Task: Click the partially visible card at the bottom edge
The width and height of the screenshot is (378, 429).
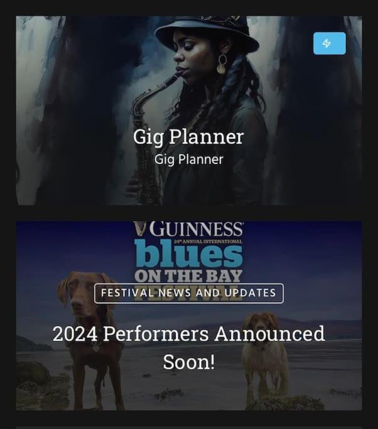Action: (x=189, y=427)
